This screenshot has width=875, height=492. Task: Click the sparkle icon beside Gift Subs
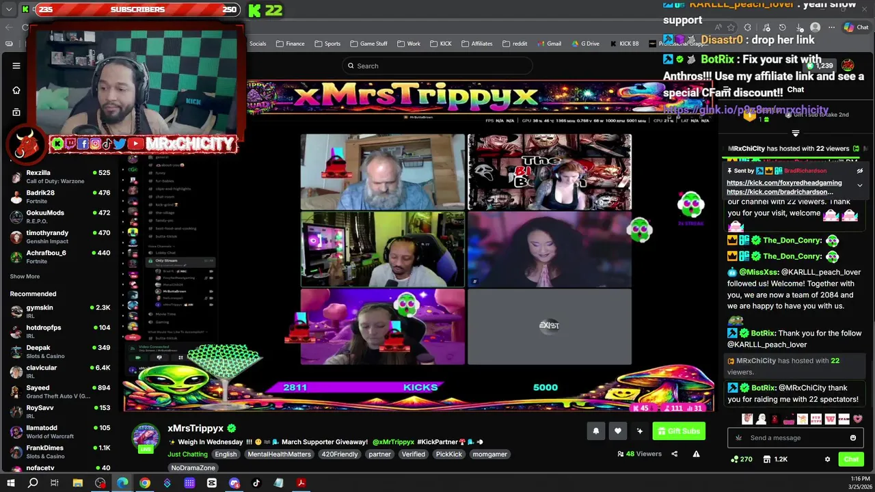coord(640,431)
